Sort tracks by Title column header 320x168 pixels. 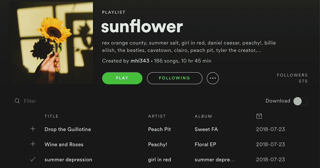(52, 116)
